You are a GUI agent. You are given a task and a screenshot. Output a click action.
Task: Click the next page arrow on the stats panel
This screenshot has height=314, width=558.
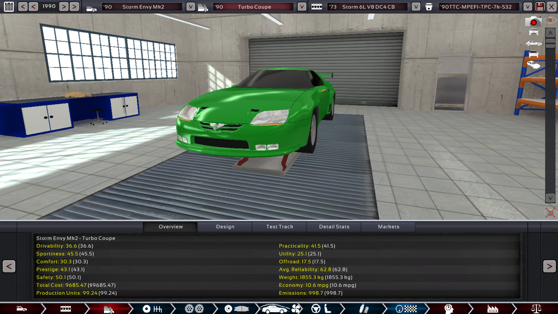coord(549,266)
